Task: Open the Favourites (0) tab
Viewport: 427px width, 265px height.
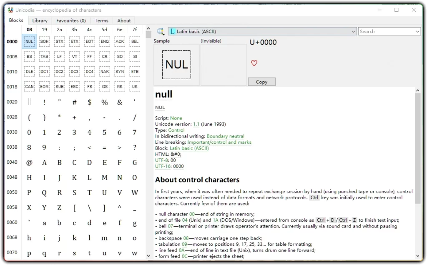Action: click(x=70, y=20)
